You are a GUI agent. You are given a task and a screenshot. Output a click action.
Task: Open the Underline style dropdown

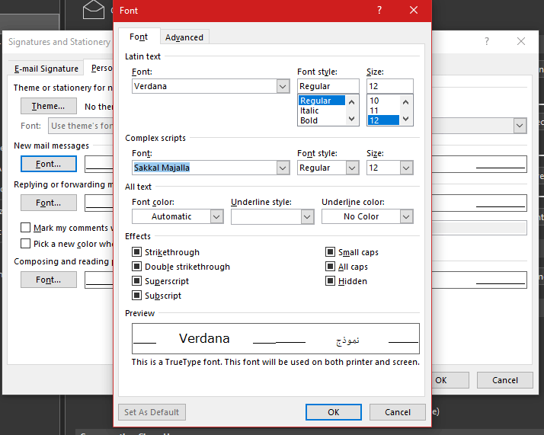(x=307, y=217)
